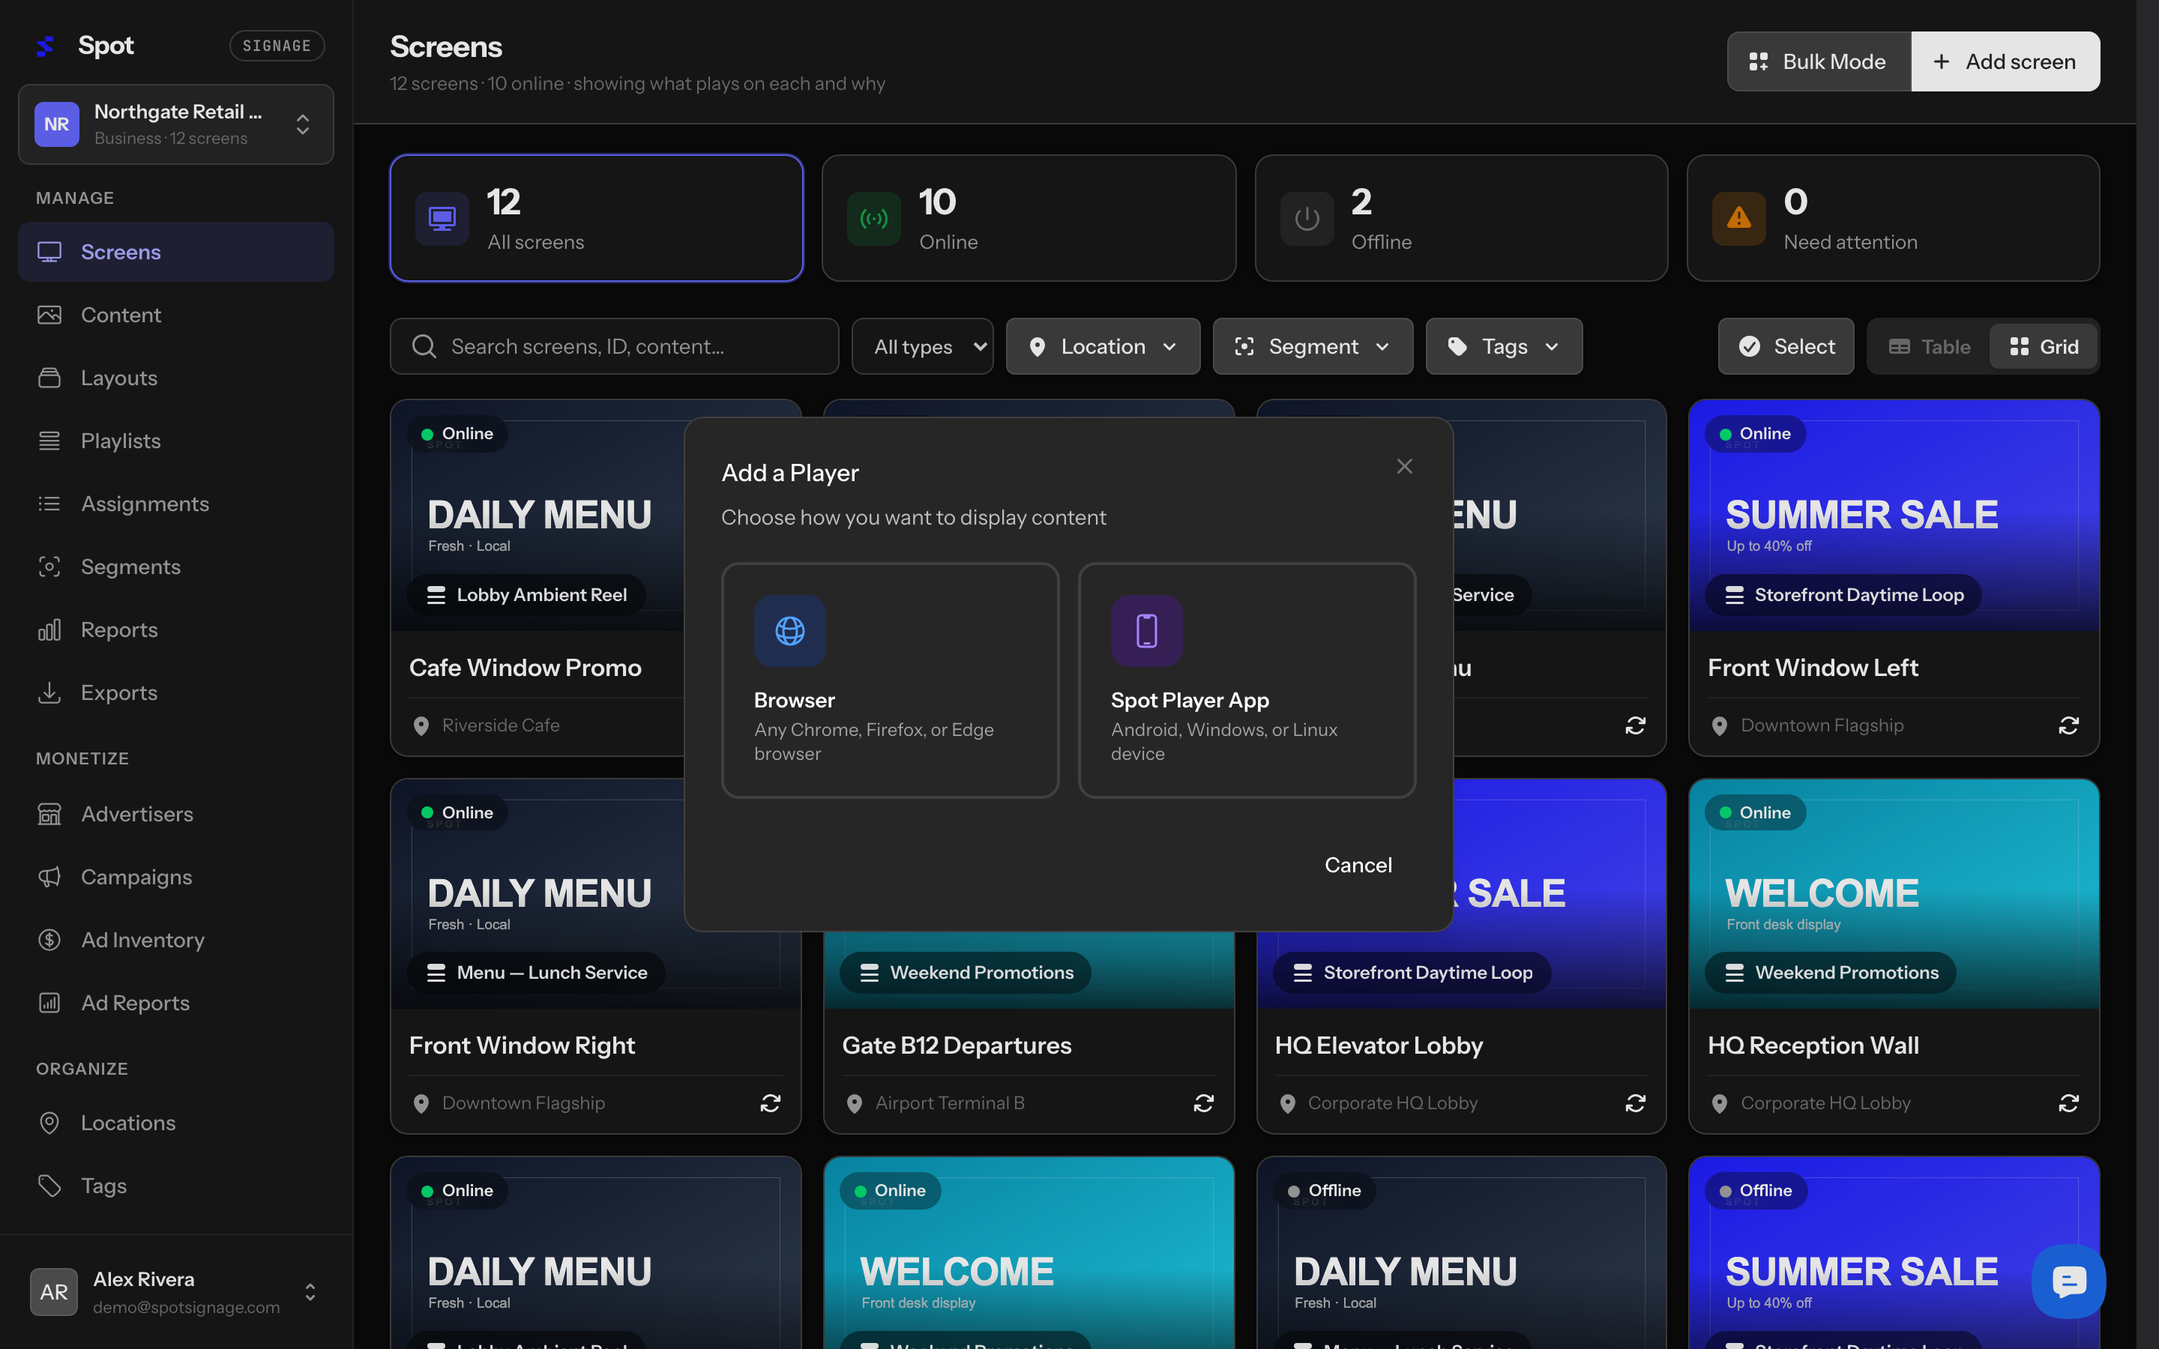Viewport: 2159px width, 1349px height.
Task: Close the Add a Player dialog
Action: [1404, 467]
